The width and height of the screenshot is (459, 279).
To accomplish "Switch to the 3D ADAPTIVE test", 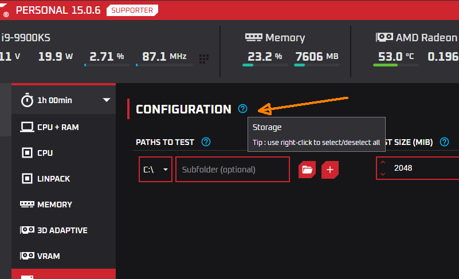I will point(62,230).
